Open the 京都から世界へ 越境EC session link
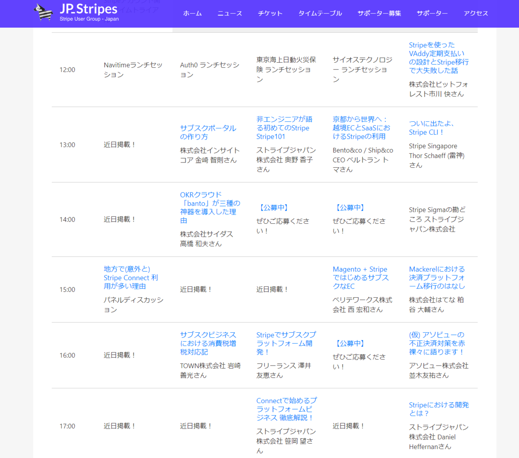The width and height of the screenshot is (519, 458). 361,128
